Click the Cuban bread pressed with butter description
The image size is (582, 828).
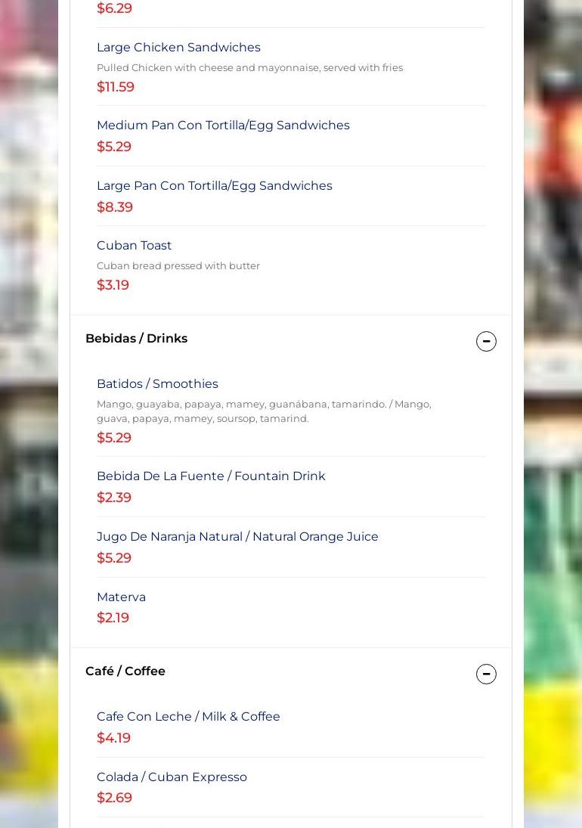tap(178, 266)
